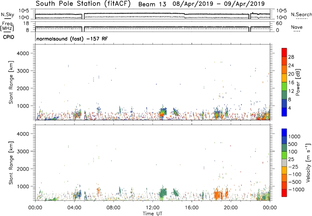This screenshot has width=312, height=216.
Task: Select the "Beam 13" label in header
Action: pyautogui.click(x=152, y=4)
